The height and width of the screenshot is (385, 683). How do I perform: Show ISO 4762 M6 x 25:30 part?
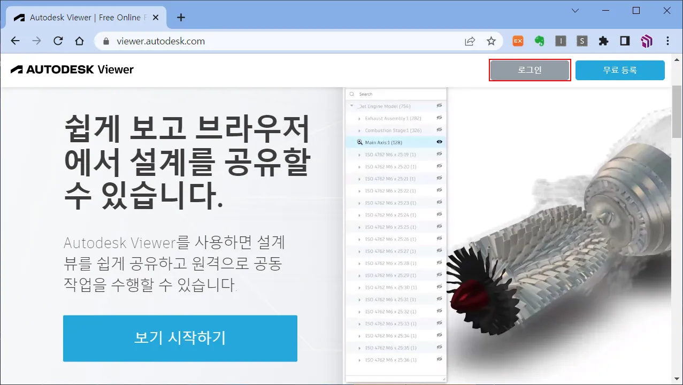pyautogui.click(x=440, y=287)
